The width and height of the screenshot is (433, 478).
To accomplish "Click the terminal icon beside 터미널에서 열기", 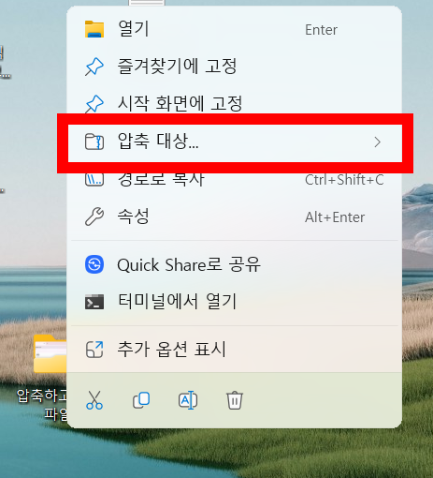I will point(94,302).
